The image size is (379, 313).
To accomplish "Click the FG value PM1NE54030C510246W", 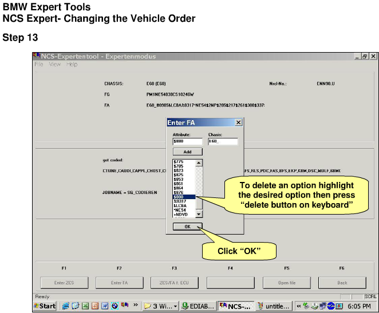I will pos(170,94).
